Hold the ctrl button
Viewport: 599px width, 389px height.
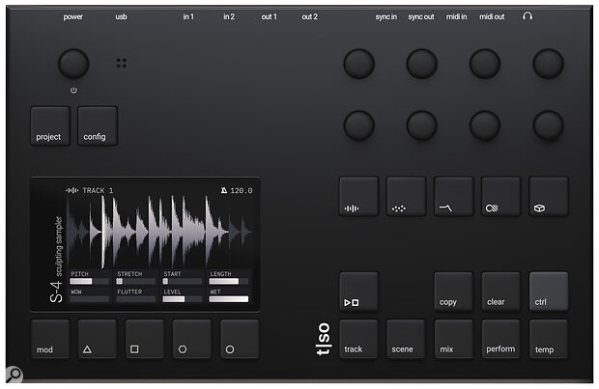pos(549,292)
